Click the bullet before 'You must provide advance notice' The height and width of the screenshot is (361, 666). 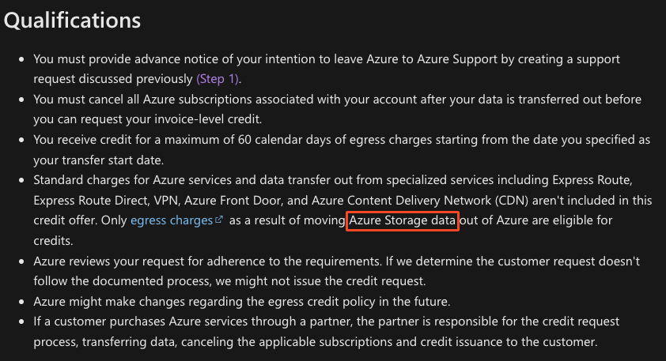(x=21, y=59)
